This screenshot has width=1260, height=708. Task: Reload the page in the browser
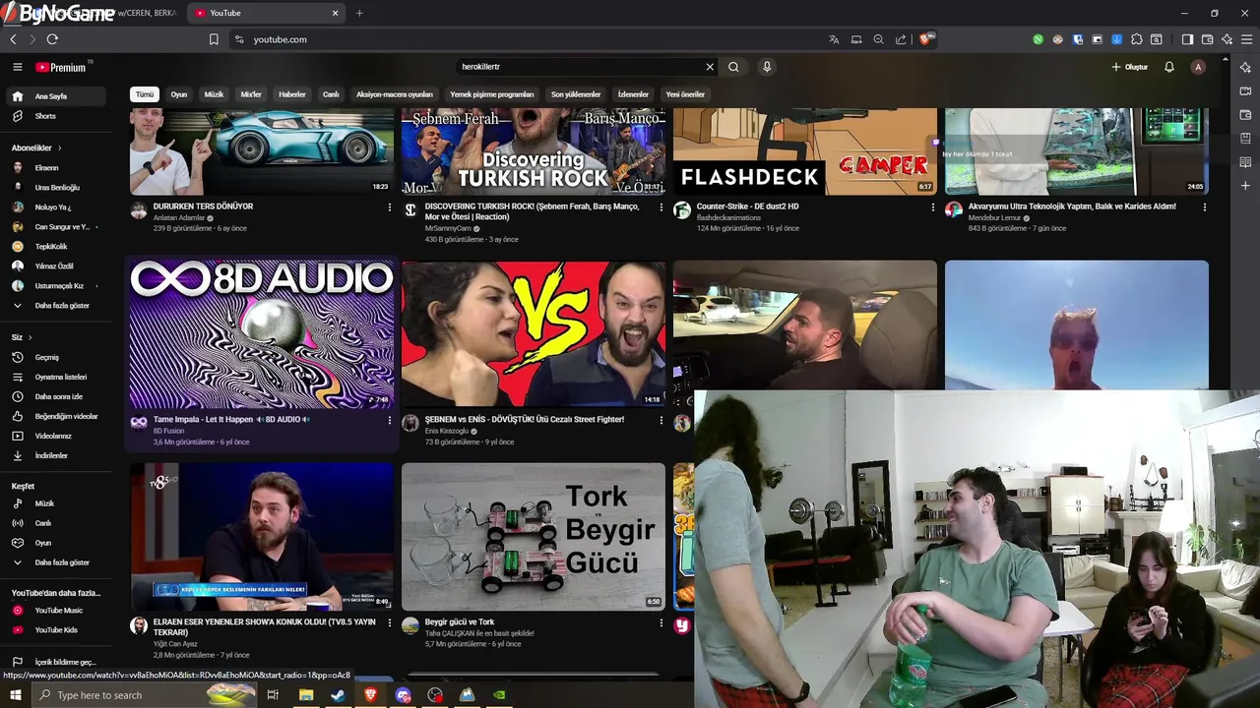[52, 39]
